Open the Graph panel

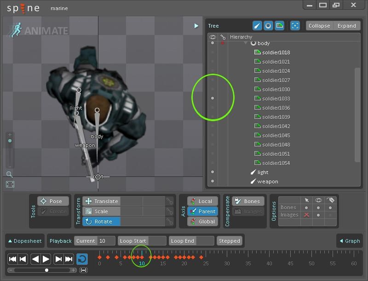click(x=350, y=241)
